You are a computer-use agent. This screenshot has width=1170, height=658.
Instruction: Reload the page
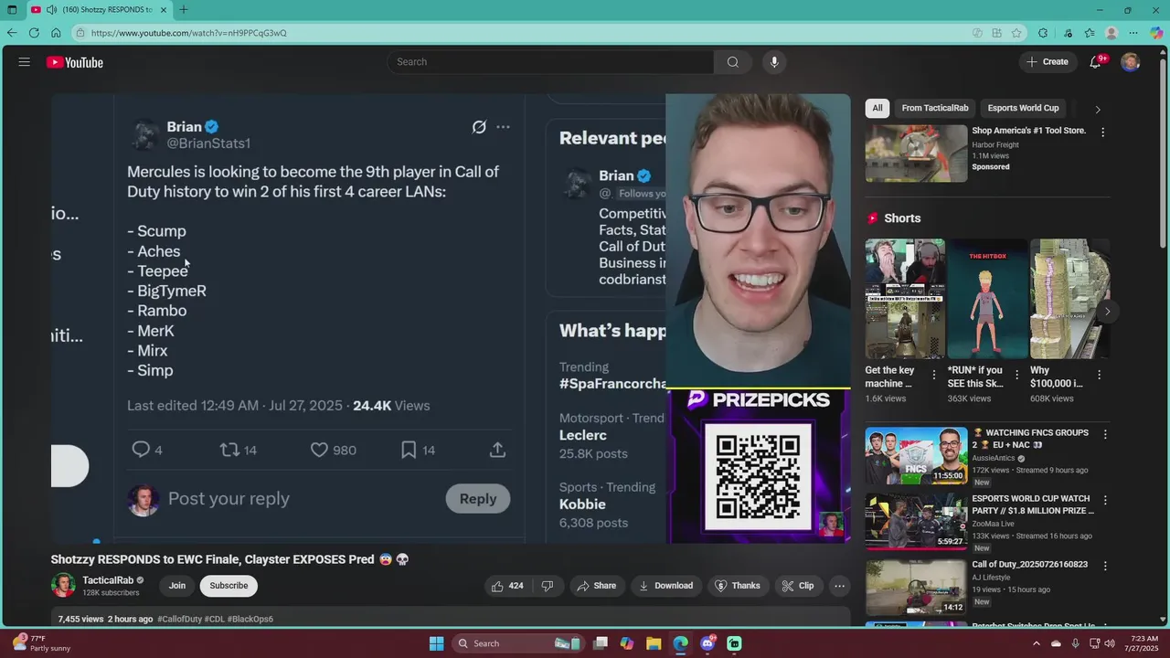pyautogui.click(x=34, y=33)
